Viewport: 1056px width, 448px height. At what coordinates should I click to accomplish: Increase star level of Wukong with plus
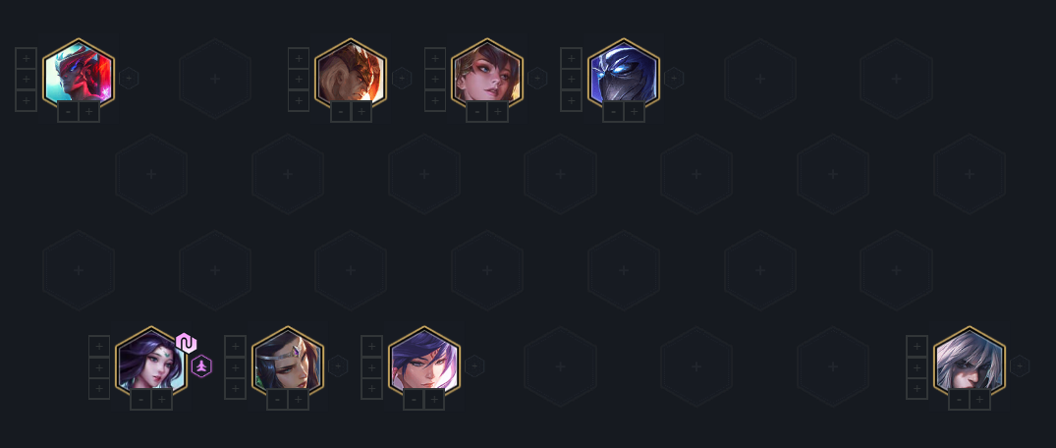tap(361, 111)
